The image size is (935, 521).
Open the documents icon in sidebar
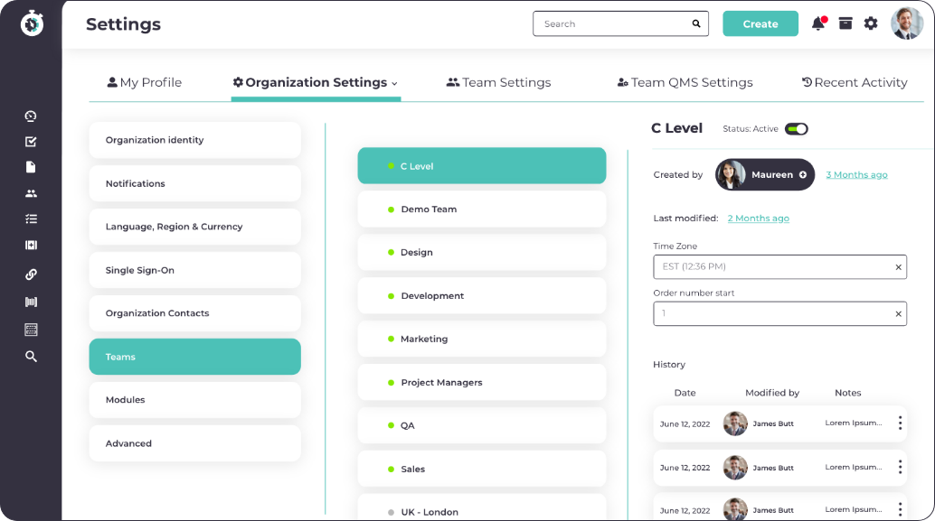point(30,166)
